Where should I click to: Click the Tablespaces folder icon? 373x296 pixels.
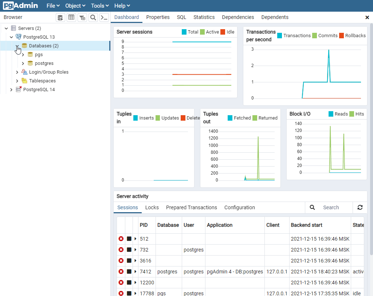[x=24, y=81]
